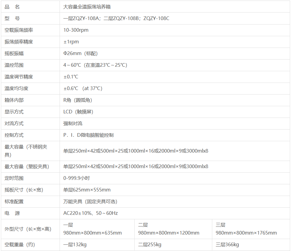Select the 0-999.9小时 timer range value
This screenshot has width=291, height=251.
[x=76, y=178]
